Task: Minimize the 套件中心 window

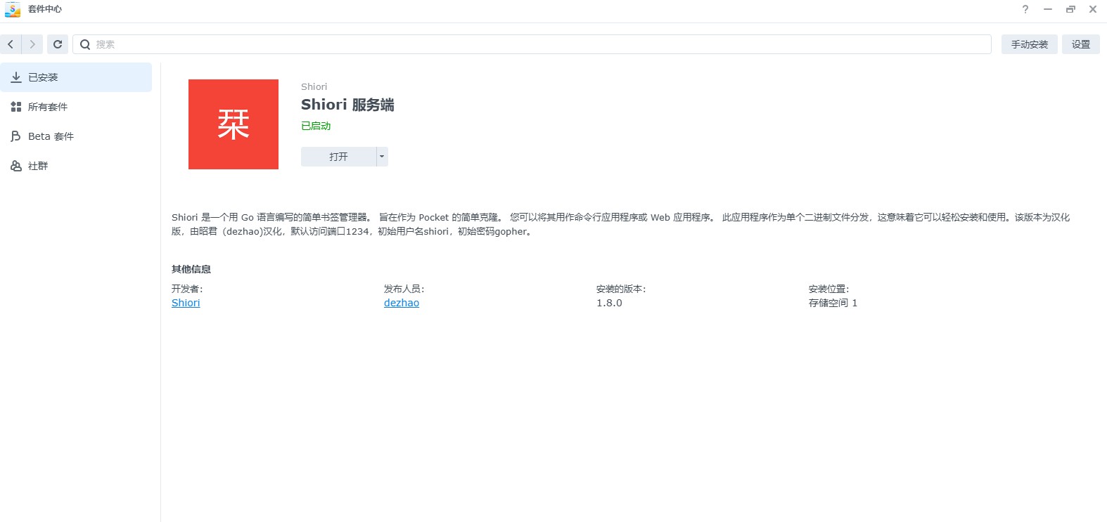Action: (1048, 9)
